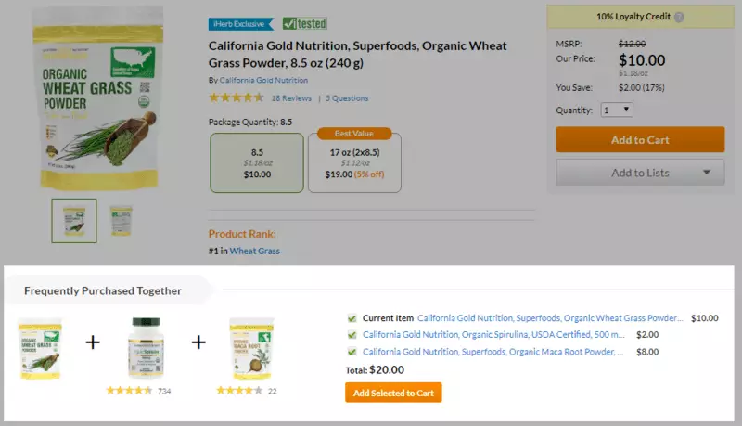Open the 18 Reviews link
The width and height of the screenshot is (742, 426).
pyautogui.click(x=291, y=98)
